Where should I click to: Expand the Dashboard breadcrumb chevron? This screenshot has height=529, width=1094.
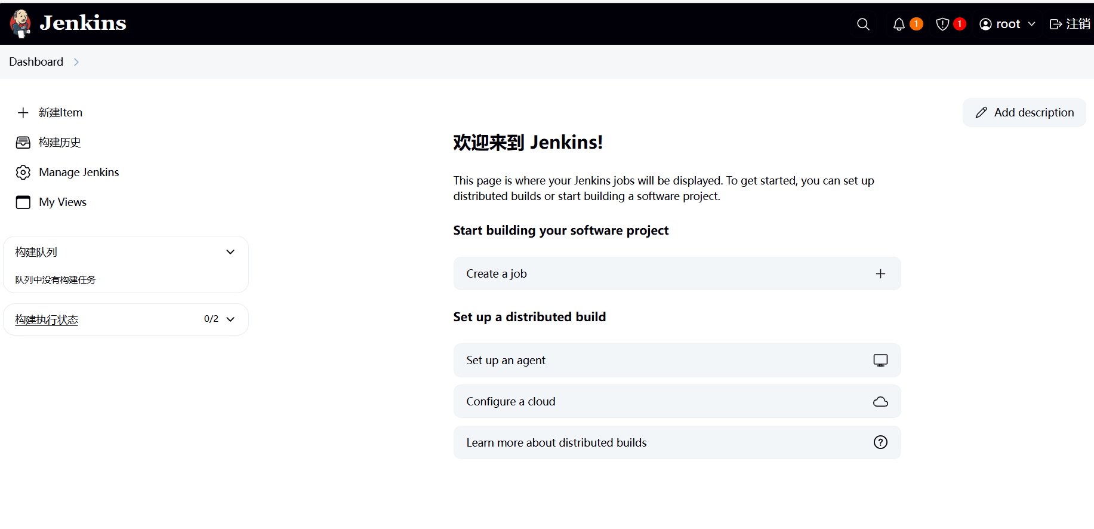point(76,62)
